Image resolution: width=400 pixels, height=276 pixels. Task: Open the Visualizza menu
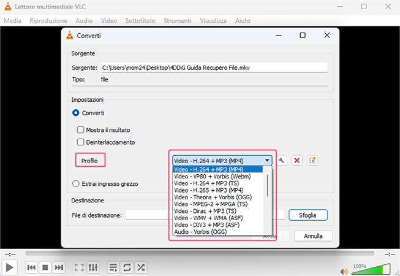coord(213,21)
